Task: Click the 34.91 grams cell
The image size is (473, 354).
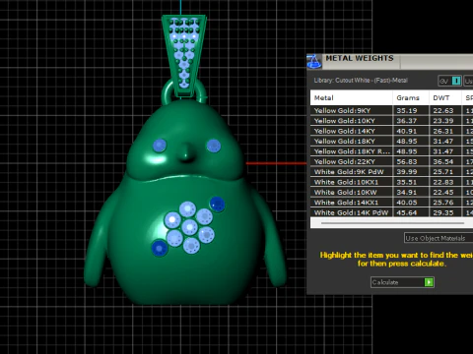Action: pos(411,192)
